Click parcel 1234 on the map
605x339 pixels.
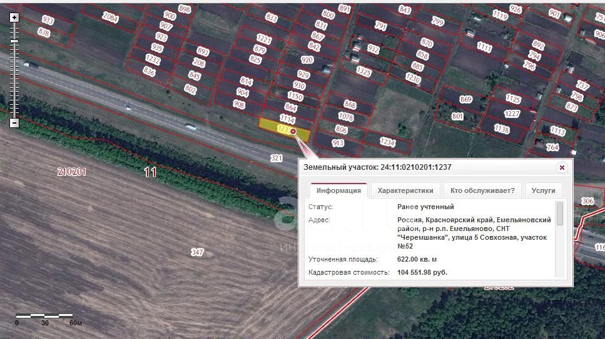point(388,143)
